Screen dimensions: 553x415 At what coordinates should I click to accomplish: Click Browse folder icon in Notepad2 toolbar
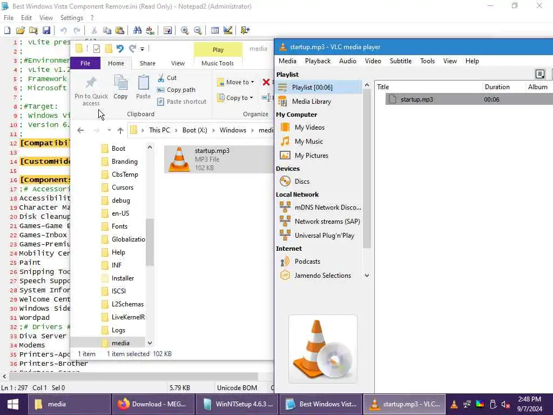tap(33, 30)
